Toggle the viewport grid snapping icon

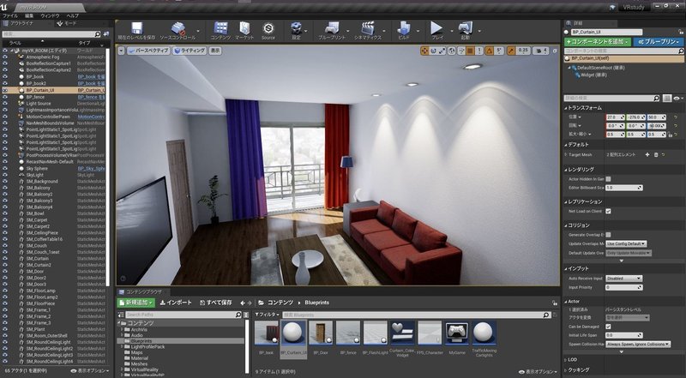tap(470, 51)
